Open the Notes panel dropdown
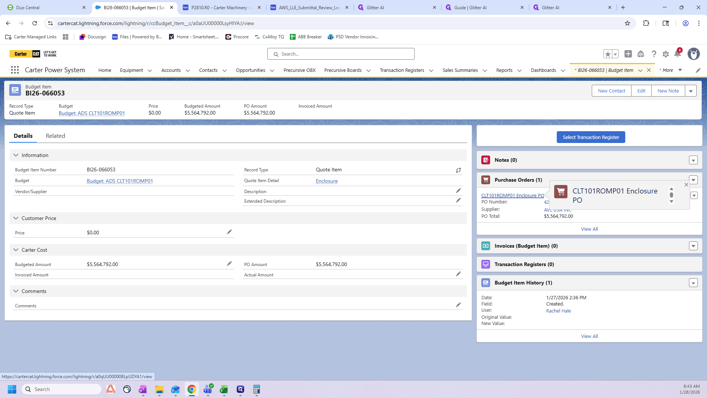 693,160
